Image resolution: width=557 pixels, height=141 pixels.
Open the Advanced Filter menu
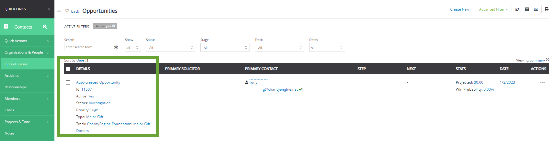pos(493,9)
